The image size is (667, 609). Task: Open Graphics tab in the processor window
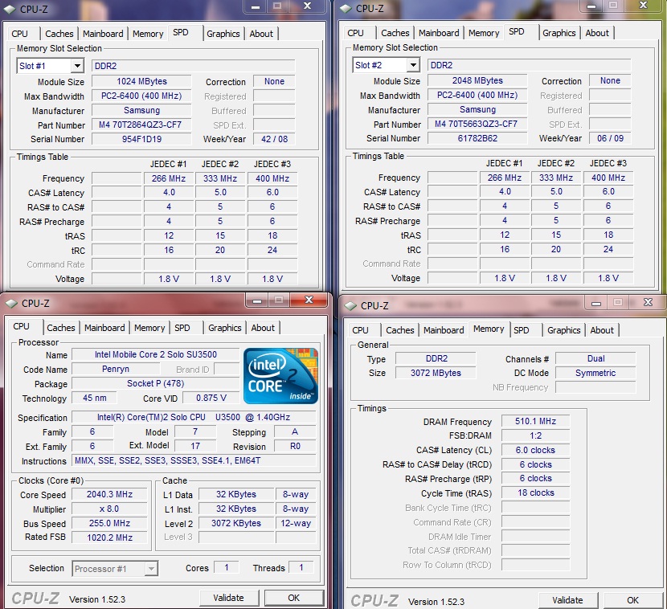225,328
